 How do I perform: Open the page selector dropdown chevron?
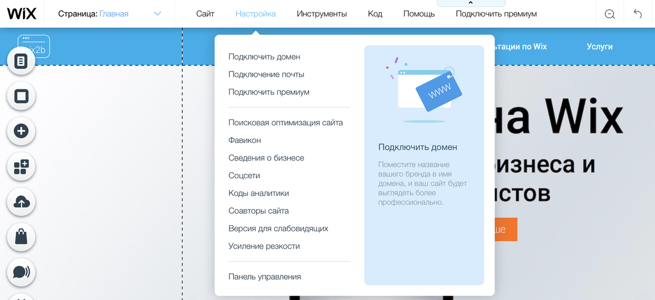coord(158,14)
